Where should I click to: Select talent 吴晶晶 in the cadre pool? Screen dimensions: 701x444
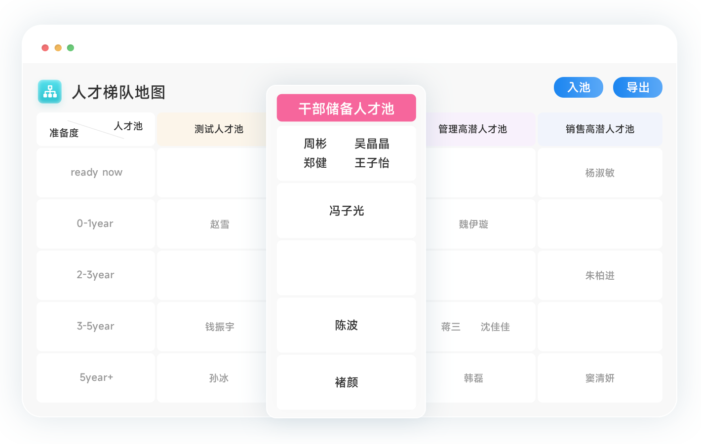coord(372,144)
